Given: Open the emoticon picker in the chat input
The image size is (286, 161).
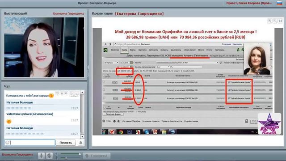Looking at the screenshot, I should pos(7,143).
